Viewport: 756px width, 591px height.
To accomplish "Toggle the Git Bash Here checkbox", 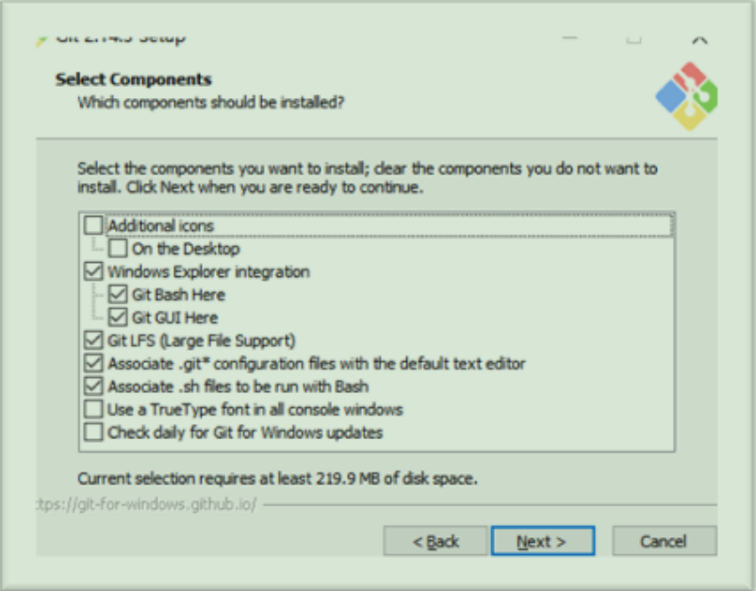I will [x=118, y=294].
